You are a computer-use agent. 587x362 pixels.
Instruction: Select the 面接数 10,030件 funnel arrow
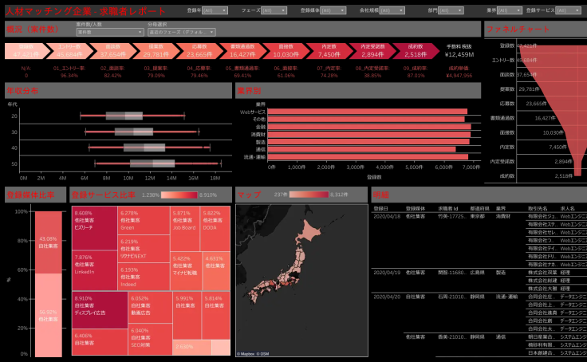[286, 51]
